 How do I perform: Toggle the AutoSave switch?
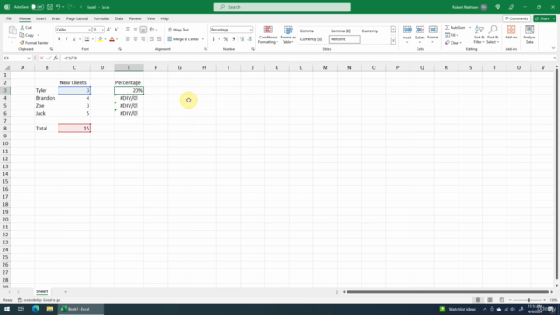coord(37,7)
